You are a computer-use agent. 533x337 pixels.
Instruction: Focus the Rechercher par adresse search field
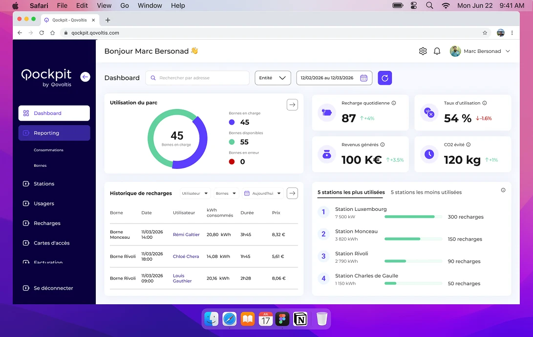point(197,78)
